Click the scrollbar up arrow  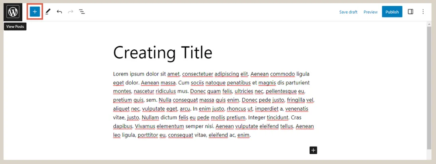coord(429,24)
